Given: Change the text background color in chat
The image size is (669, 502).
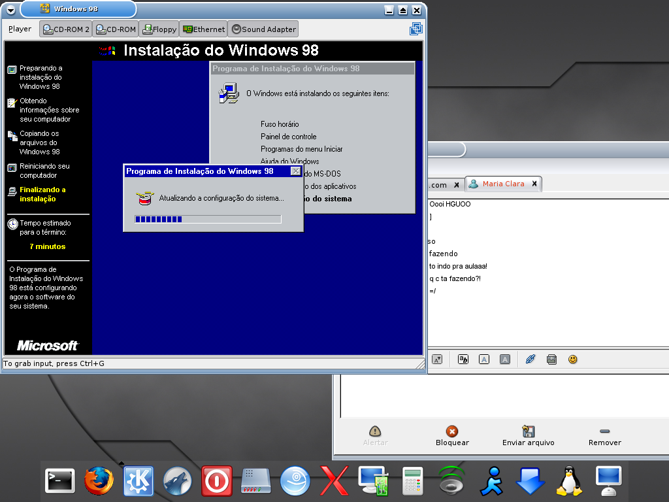Looking at the screenshot, I should [x=505, y=360].
